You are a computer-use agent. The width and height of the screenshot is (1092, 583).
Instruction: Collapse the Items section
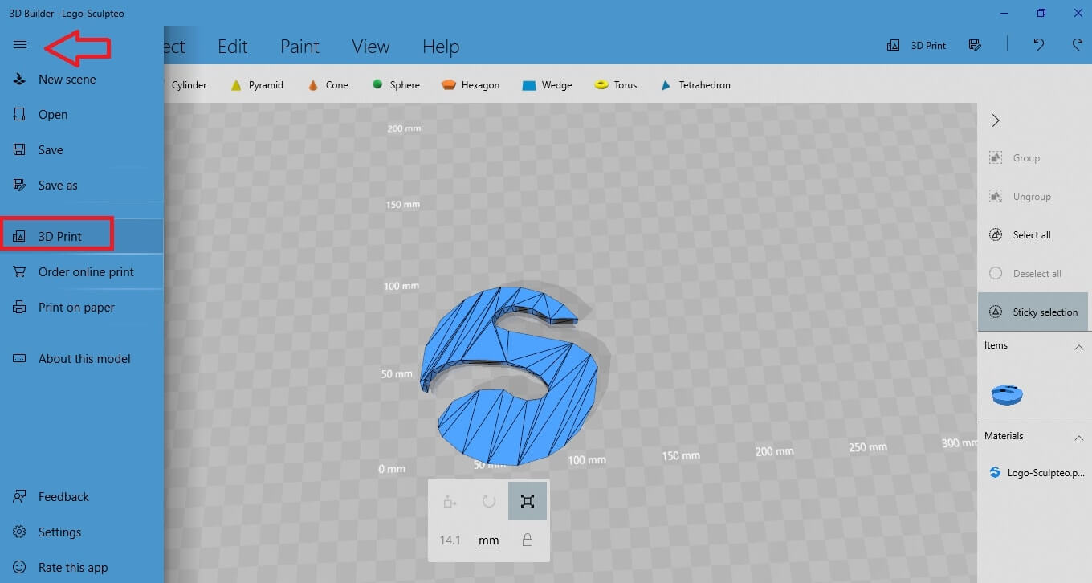click(x=1078, y=347)
